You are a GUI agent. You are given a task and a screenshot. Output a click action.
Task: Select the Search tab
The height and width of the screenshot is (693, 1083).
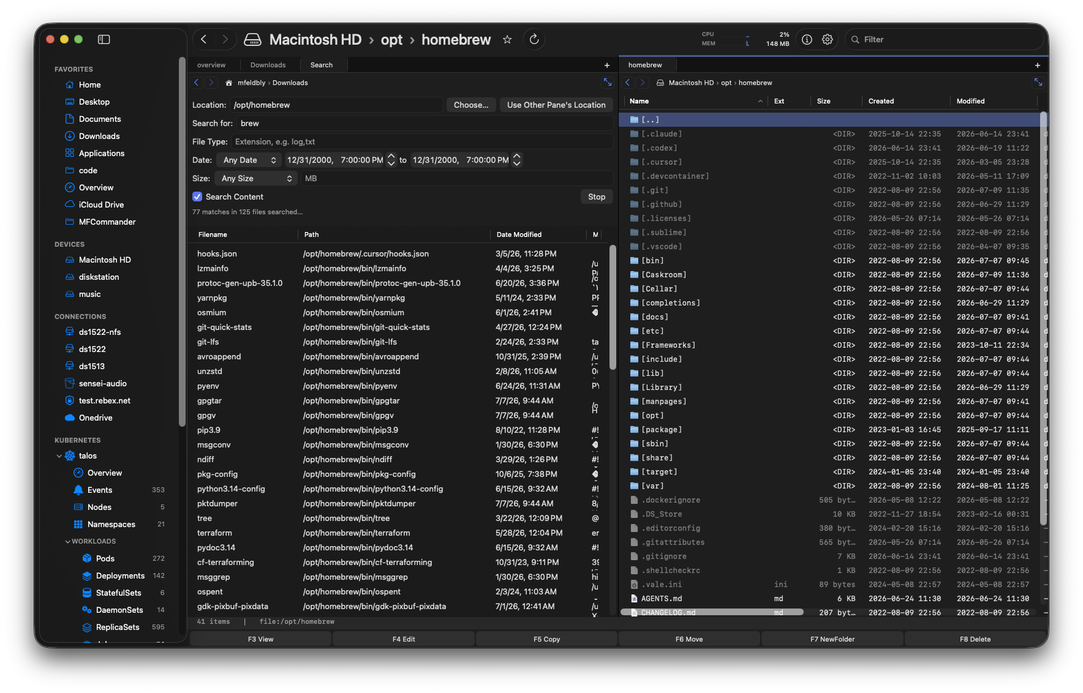point(322,65)
